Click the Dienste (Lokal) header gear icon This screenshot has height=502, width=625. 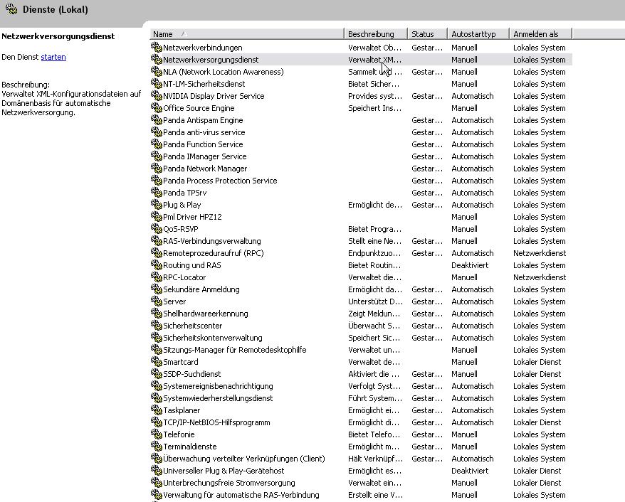coord(11,9)
